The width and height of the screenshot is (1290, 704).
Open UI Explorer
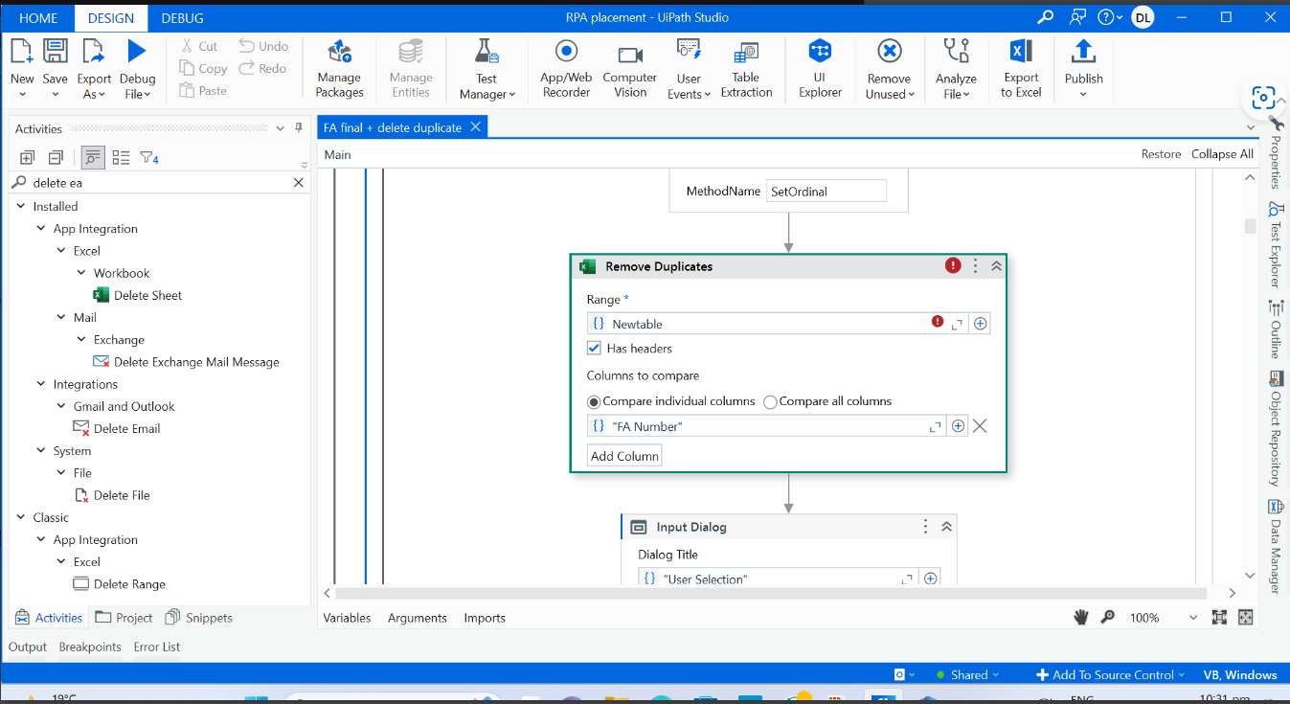pyautogui.click(x=820, y=68)
